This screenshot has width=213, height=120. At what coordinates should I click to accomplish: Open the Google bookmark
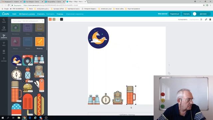pos(5,9)
